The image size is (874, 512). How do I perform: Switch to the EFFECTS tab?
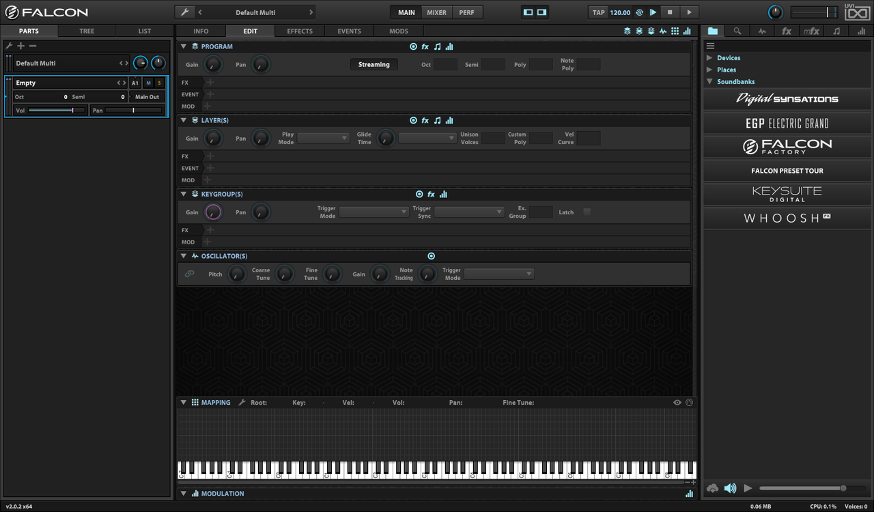300,31
